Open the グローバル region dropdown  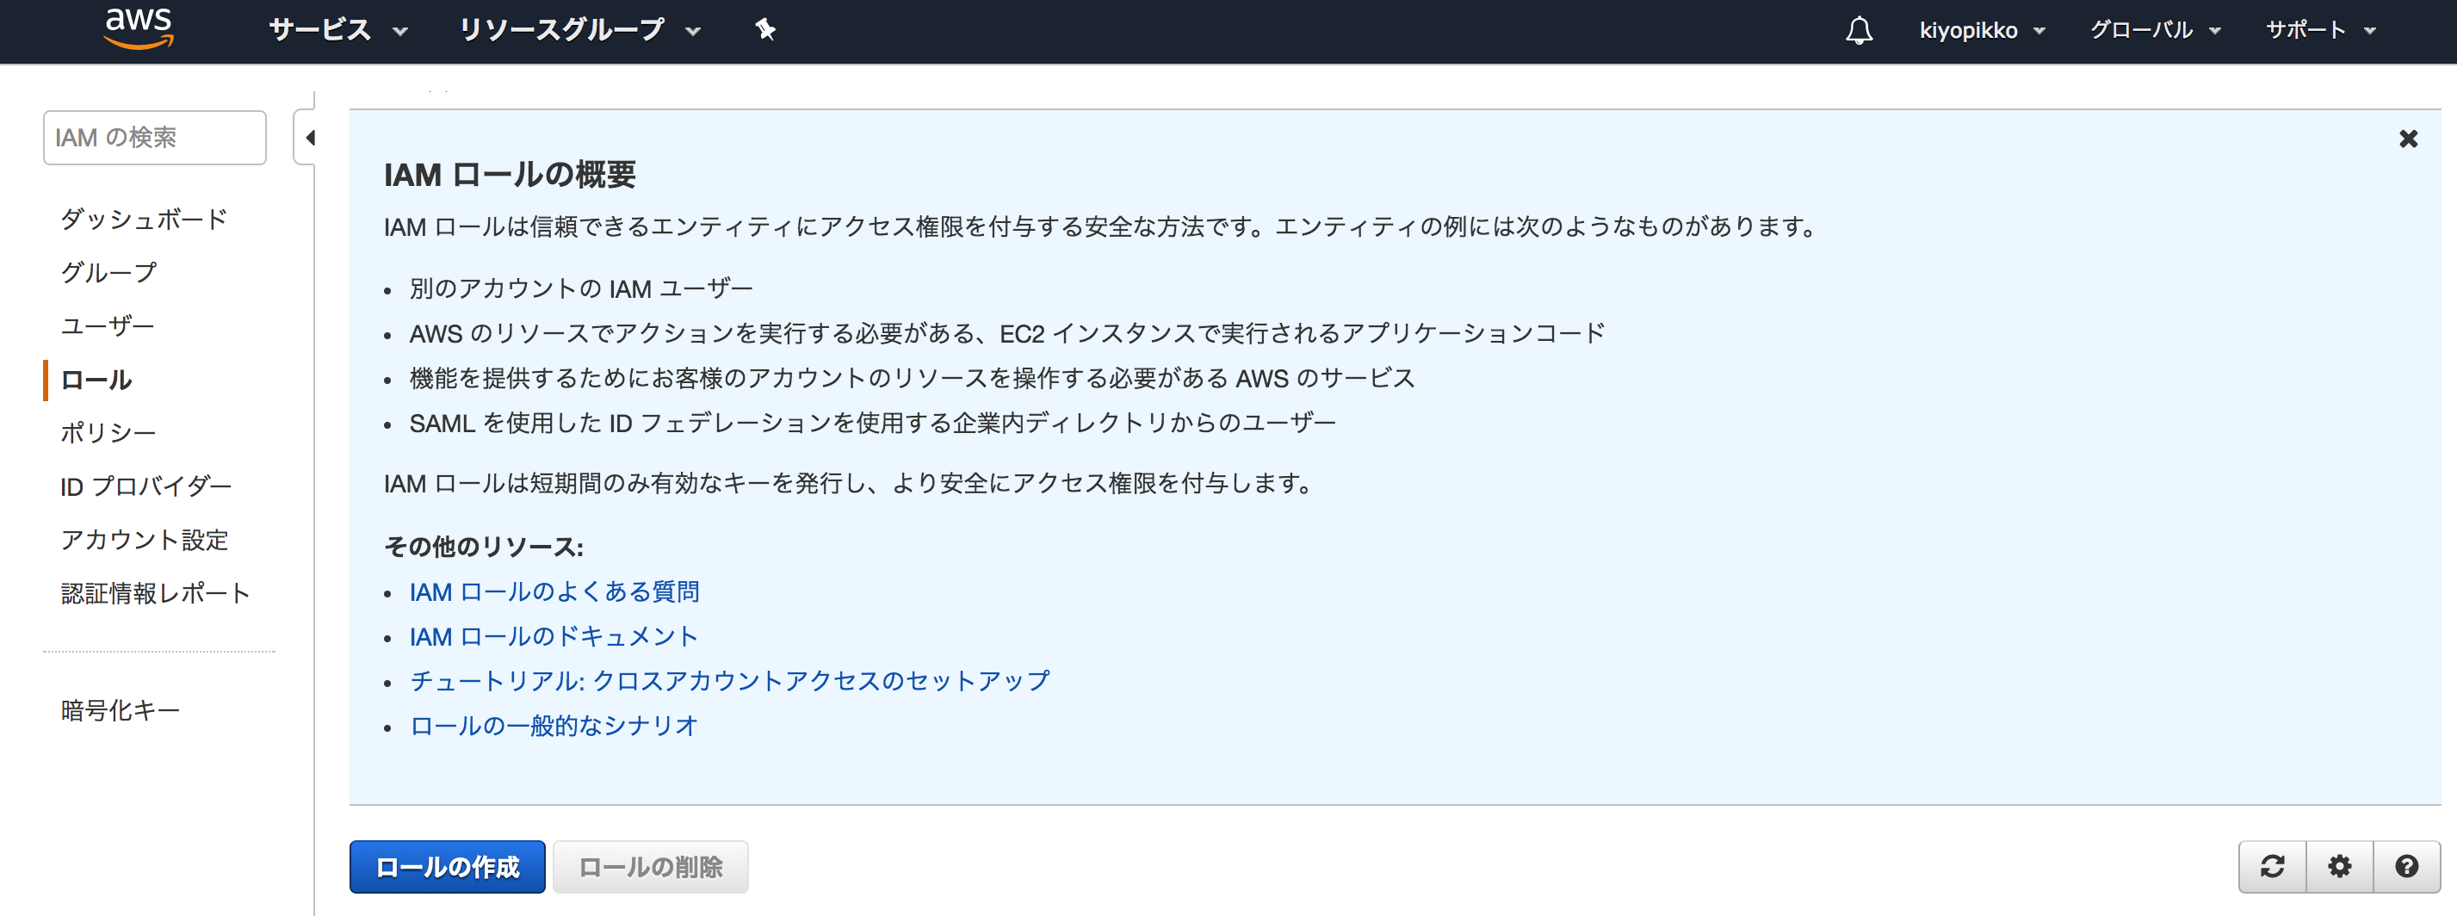point(2154,30)
